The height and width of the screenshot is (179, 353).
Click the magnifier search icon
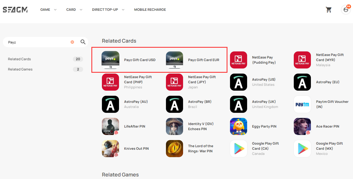click(x=83, y=42)
